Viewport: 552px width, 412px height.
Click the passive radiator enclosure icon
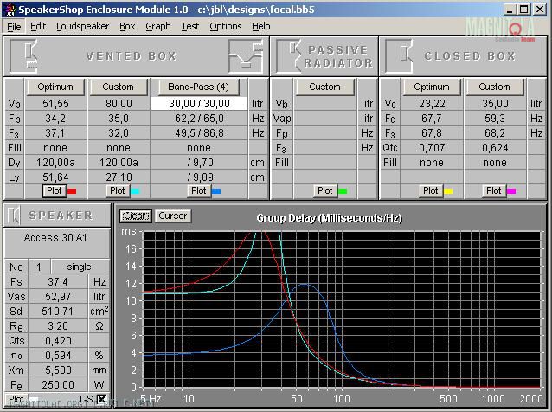[x=289, y=56]
